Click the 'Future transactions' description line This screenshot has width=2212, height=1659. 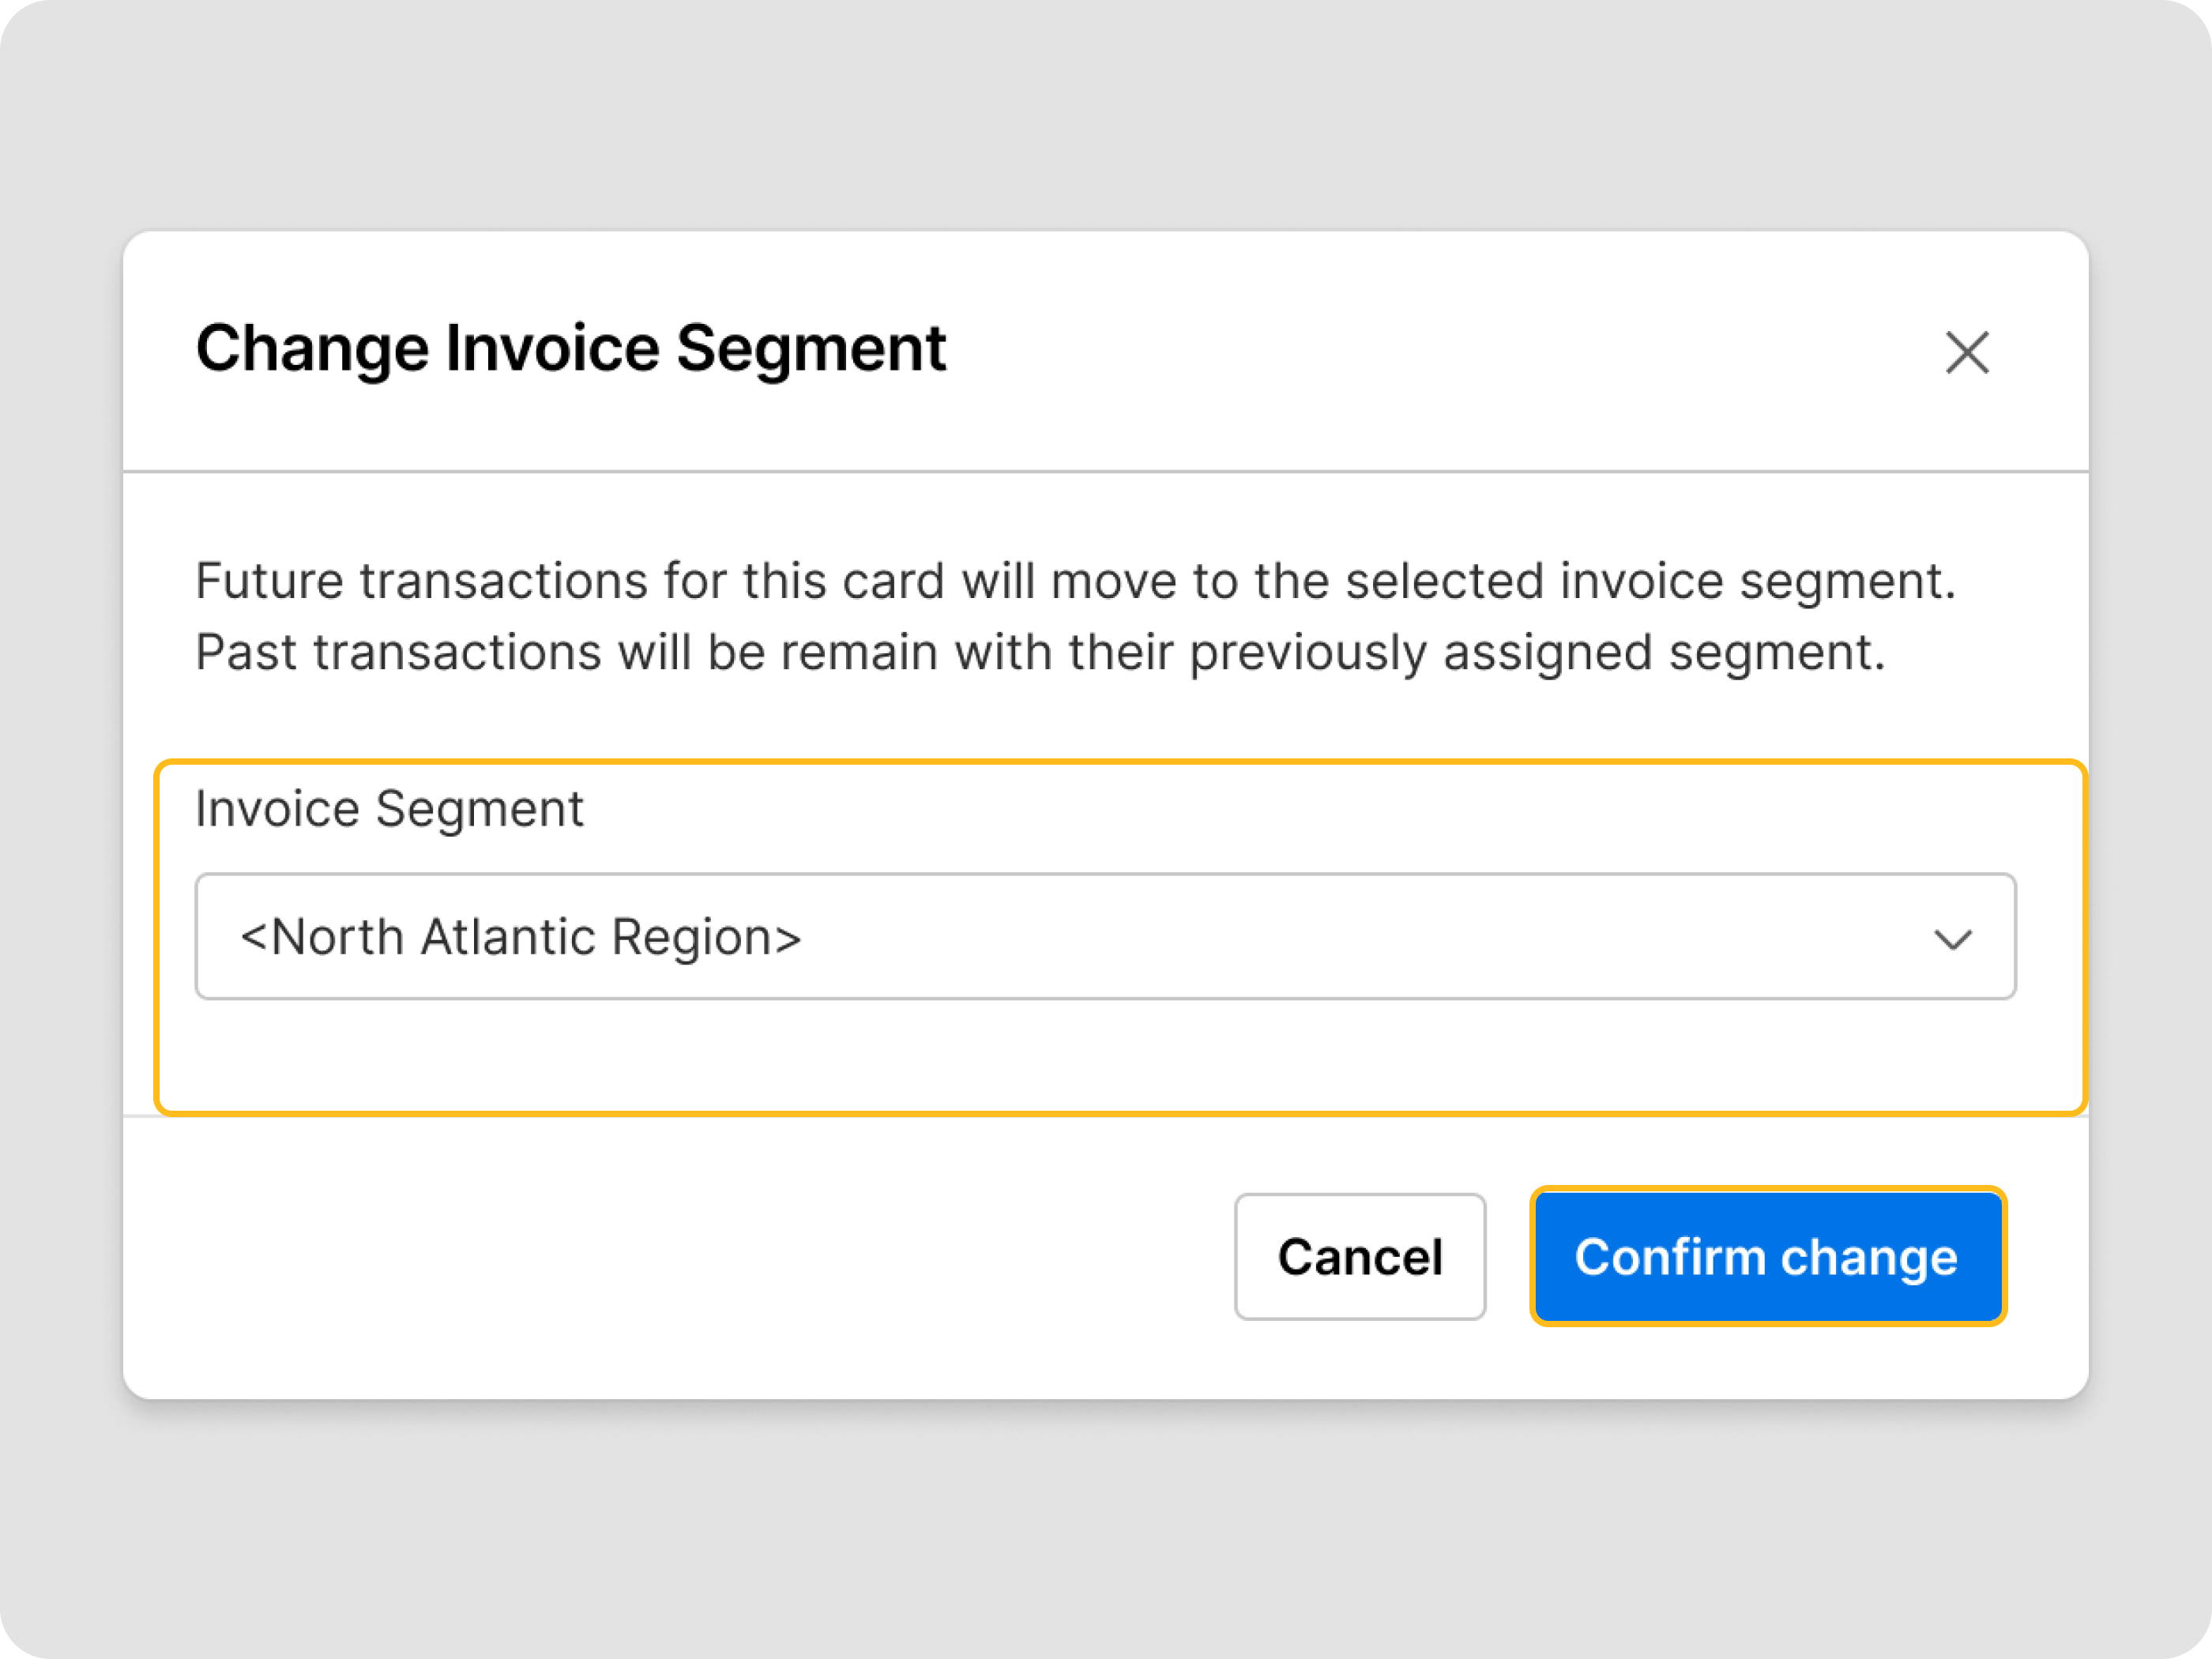pos(1074,581)
